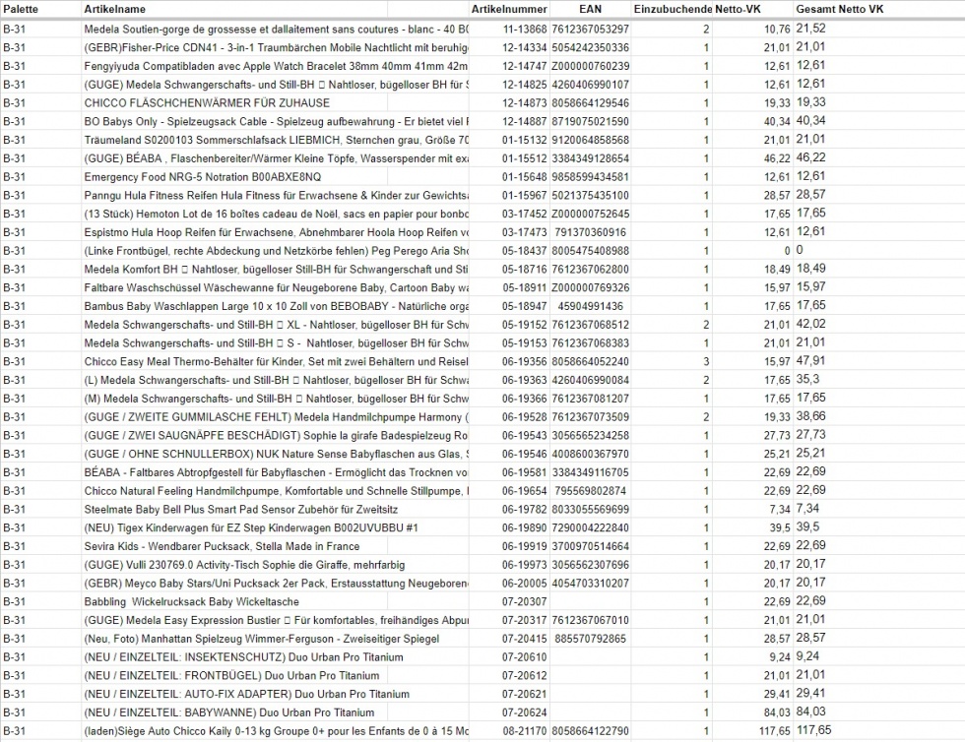Click article number 03-17473
Viewport: 965px width, 742px height.
(524, 232)
